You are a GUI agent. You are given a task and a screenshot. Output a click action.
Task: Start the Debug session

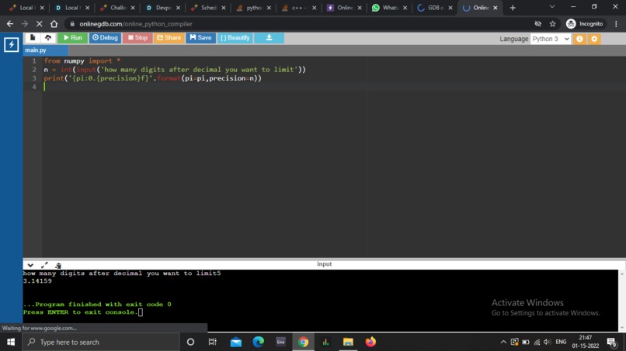coord(105,38)
